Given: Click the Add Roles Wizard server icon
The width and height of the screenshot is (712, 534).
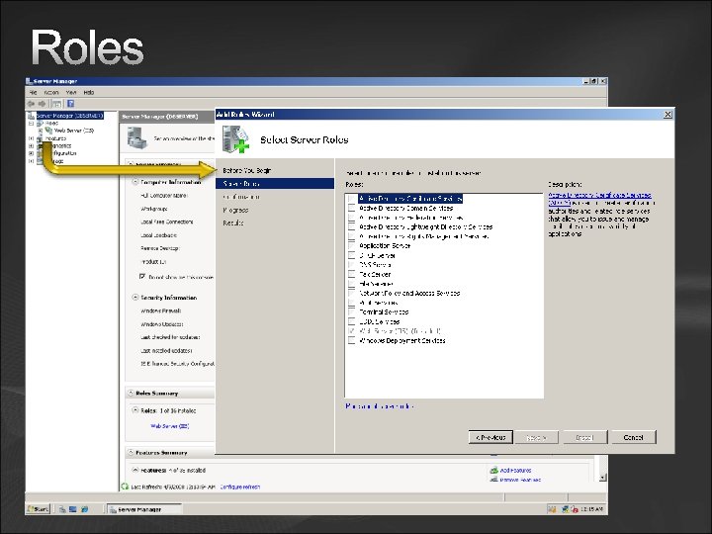Looking at the screenshot, I should (235, 139).
